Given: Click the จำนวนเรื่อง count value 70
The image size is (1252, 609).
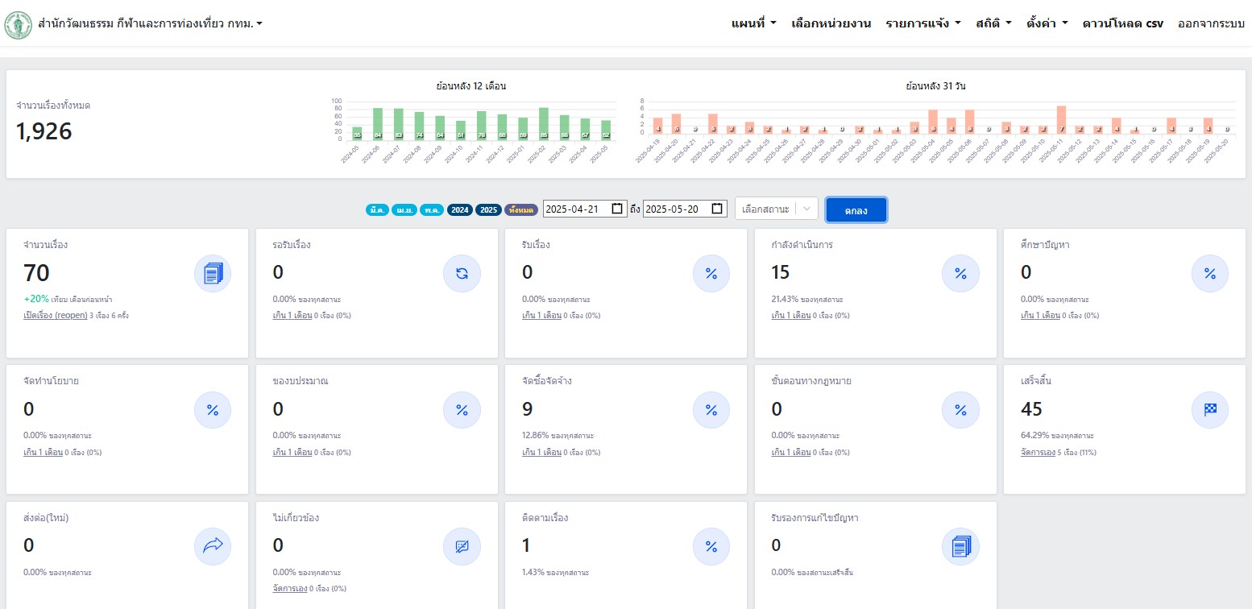Looking at the screenshot, I should [x=38, y=273].
